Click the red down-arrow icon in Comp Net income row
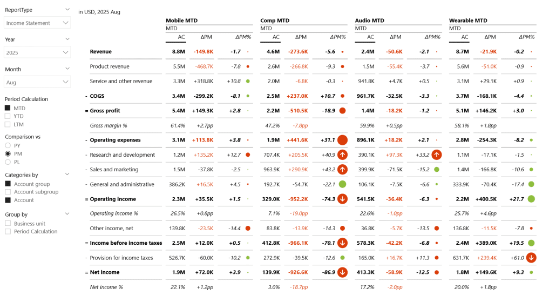Screen dimensions: 556x295 [x=342, y=272]
